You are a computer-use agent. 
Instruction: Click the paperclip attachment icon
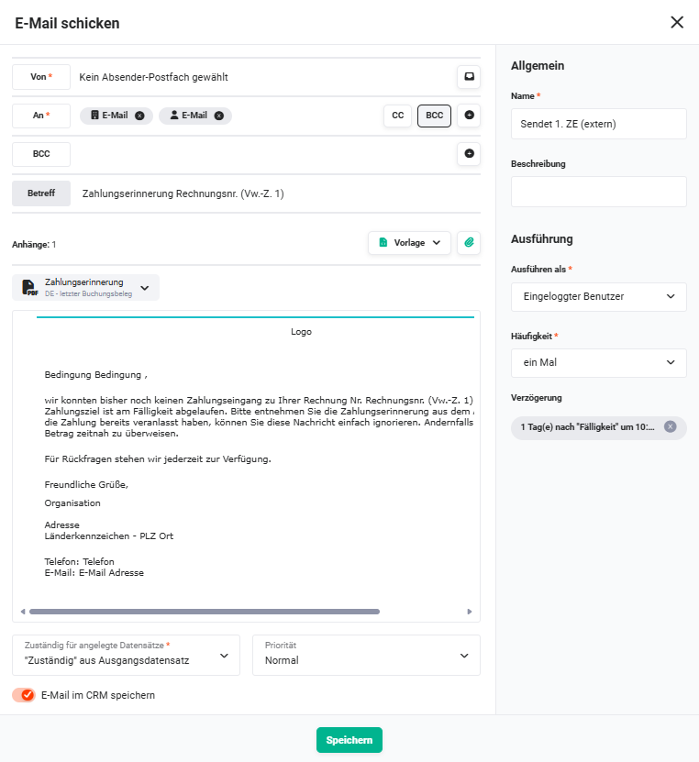tap(469, 242)
